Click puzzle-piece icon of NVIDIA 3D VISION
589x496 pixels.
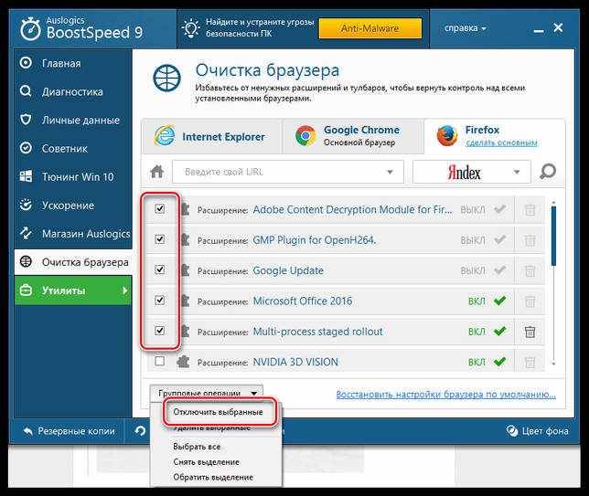click(x=183, y=362)
